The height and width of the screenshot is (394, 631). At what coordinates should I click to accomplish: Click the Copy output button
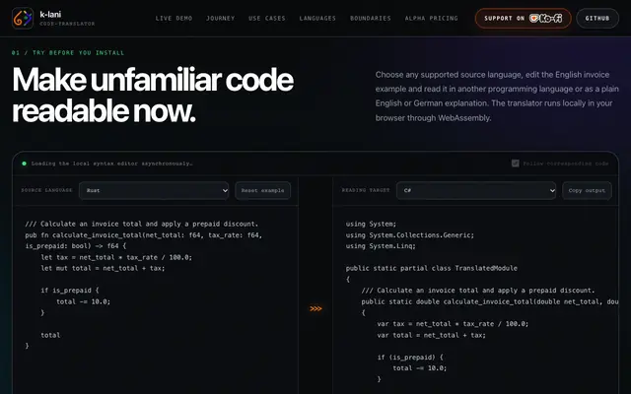[x=587, y=190]
